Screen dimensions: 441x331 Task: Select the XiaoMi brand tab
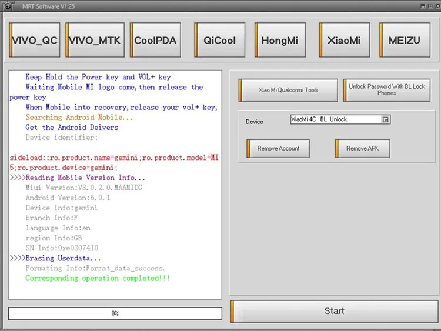coord(344,40)
